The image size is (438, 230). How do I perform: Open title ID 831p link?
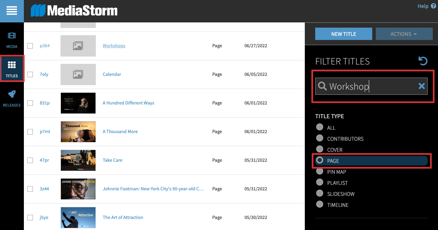pyautogui.click(x=44, y=103)
